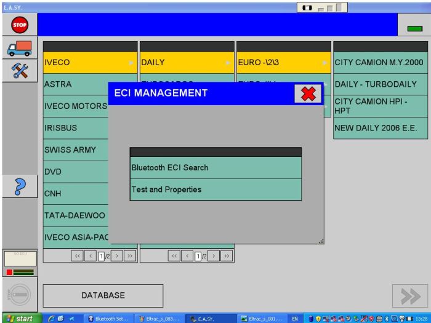Image resolution: width=431 pixels, height=323 pixels.
Task: Click the system clock showing 13:28
Action: pyautogui.click(x=421, y=319)
